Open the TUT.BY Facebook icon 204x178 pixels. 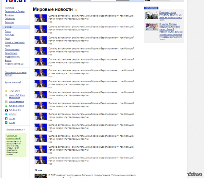pos(6,118)
